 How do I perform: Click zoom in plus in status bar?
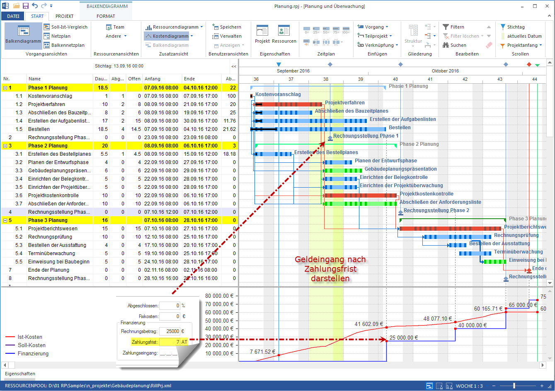click(542, 386)
